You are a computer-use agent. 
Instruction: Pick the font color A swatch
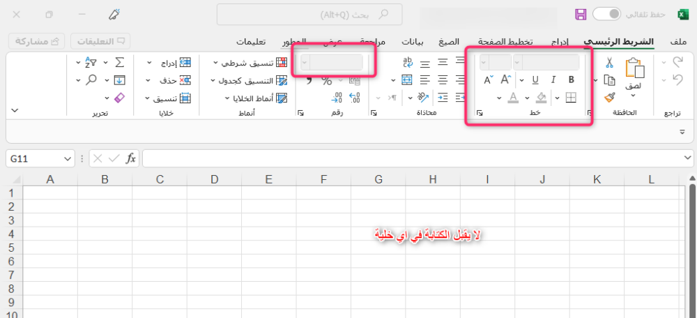513,98
